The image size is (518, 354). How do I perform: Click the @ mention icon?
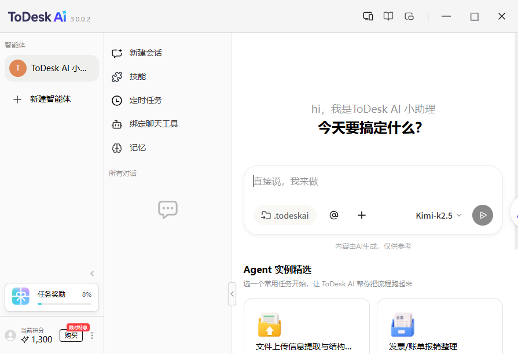coord(334,215)
